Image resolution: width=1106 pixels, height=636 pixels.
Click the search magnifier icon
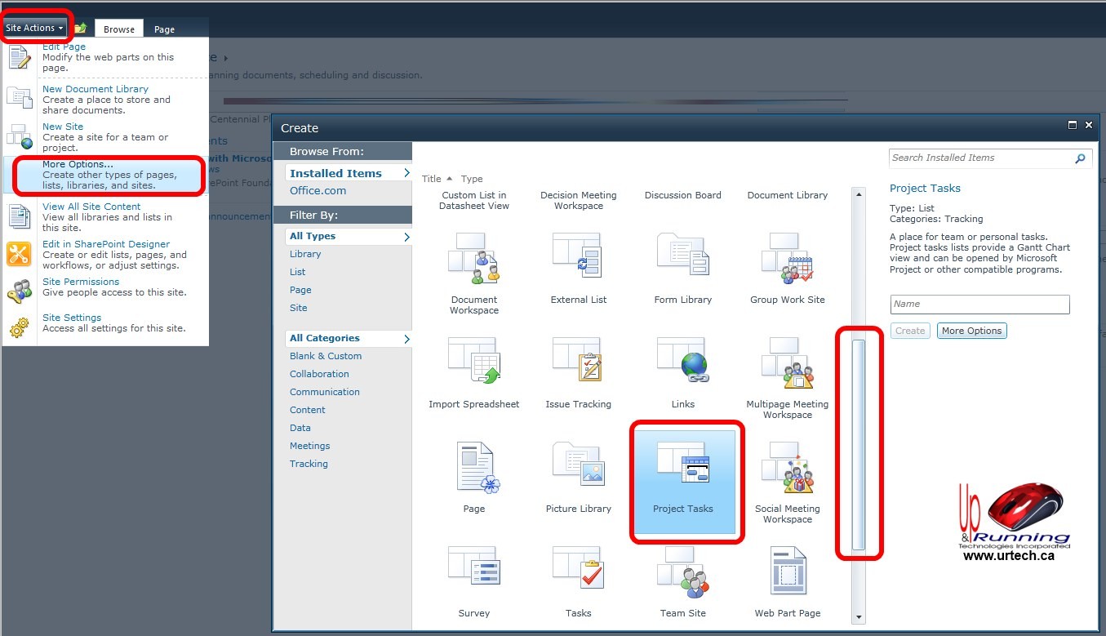1080,158
